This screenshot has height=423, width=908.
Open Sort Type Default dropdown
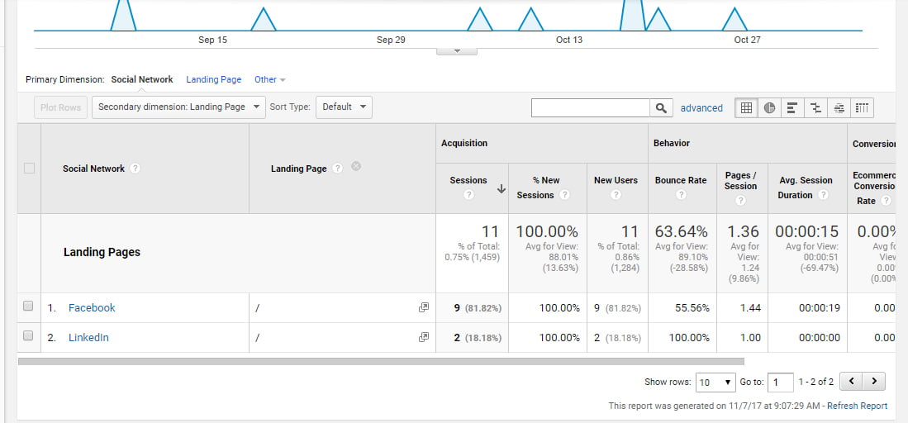pos(344,107)
